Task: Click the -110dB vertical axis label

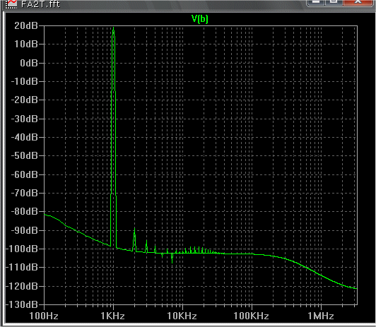Action: click(22, 268)
